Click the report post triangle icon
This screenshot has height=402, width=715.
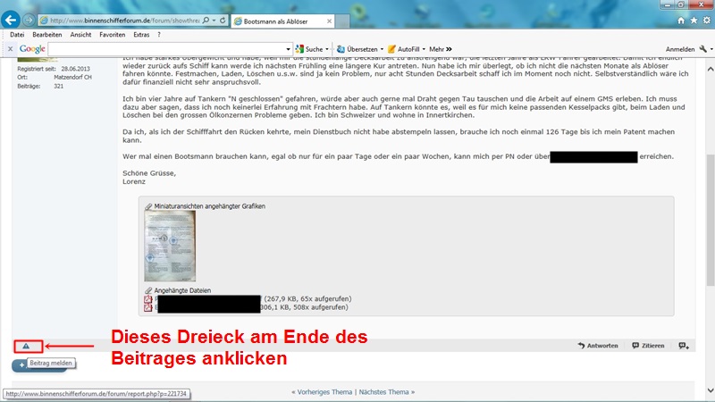(x=26, y=346)
